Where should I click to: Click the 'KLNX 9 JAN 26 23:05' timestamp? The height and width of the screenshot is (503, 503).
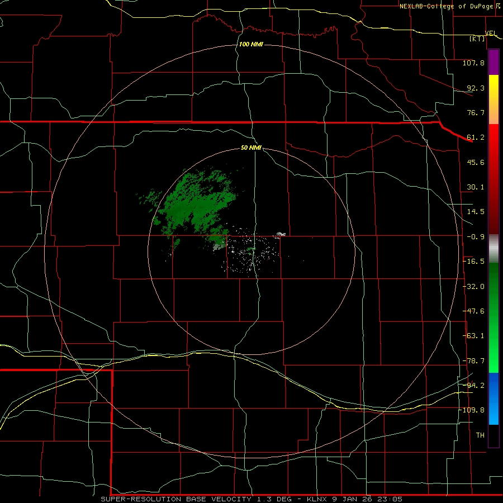pos(354,499)
